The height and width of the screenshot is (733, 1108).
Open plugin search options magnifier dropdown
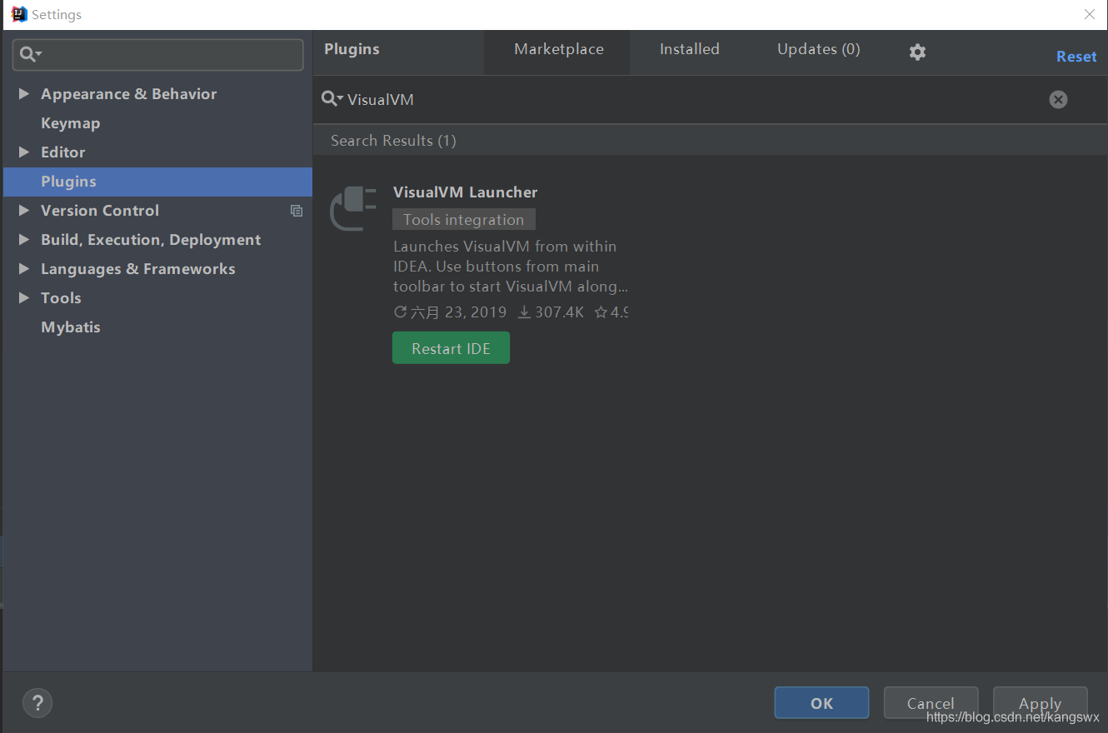pos(332,99)
